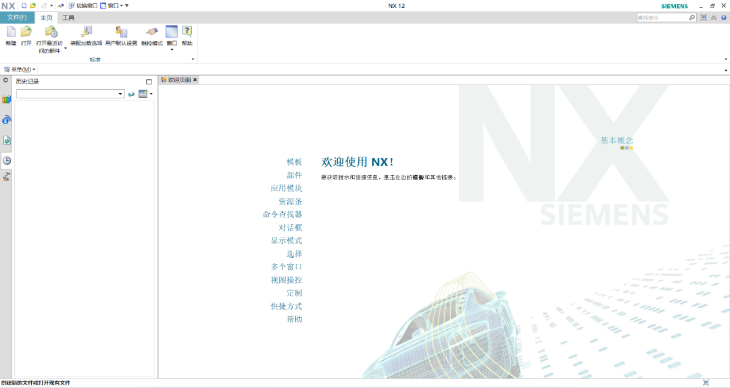
Task: Click the status bar icon at bottom right
Action: [x=706, y=383]
